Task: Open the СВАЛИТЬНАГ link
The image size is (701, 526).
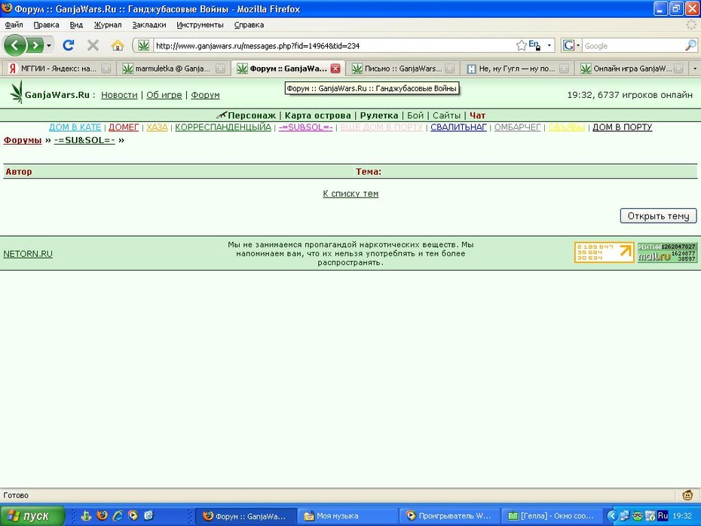Action: click(458, 127)
